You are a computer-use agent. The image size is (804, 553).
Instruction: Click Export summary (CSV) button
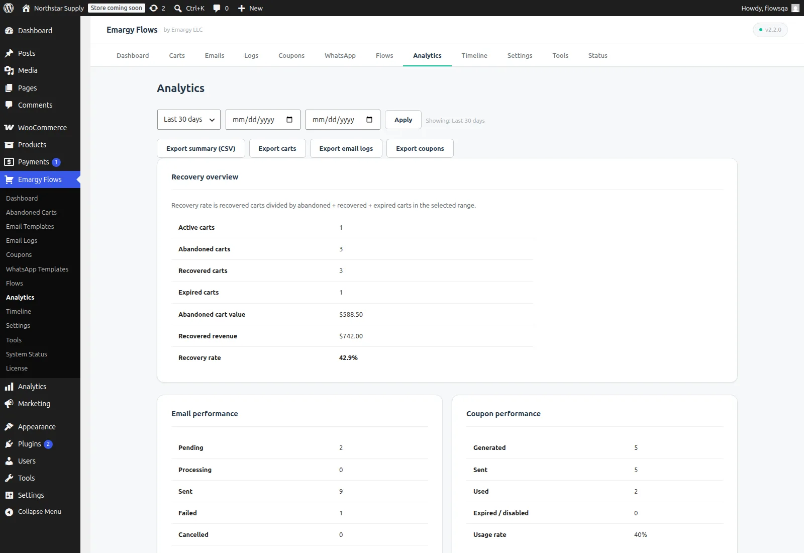(201, 148)
